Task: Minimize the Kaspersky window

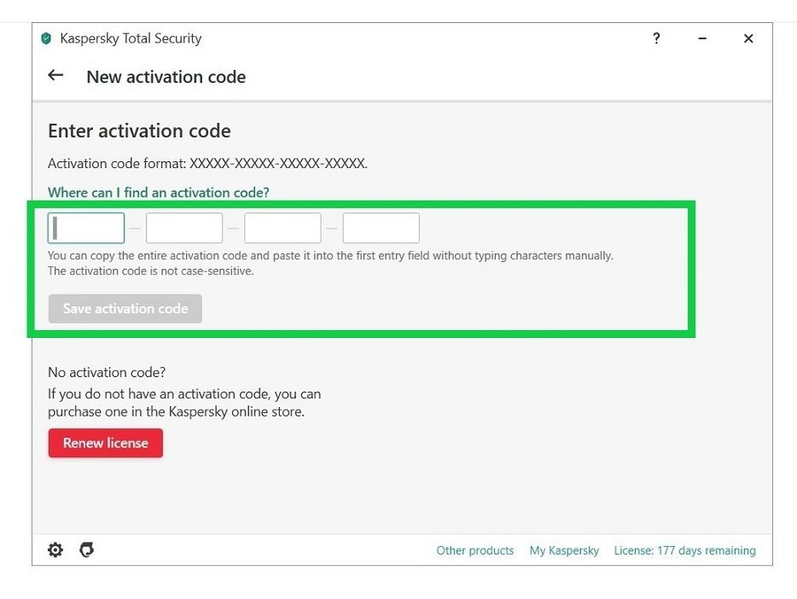Action: (x=702, y=38)
